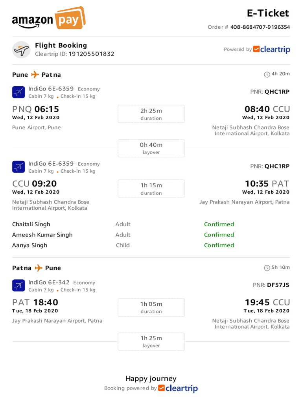Click Confirmed status for Aanya Singh
302x403 pixels.
click(219, 245)
